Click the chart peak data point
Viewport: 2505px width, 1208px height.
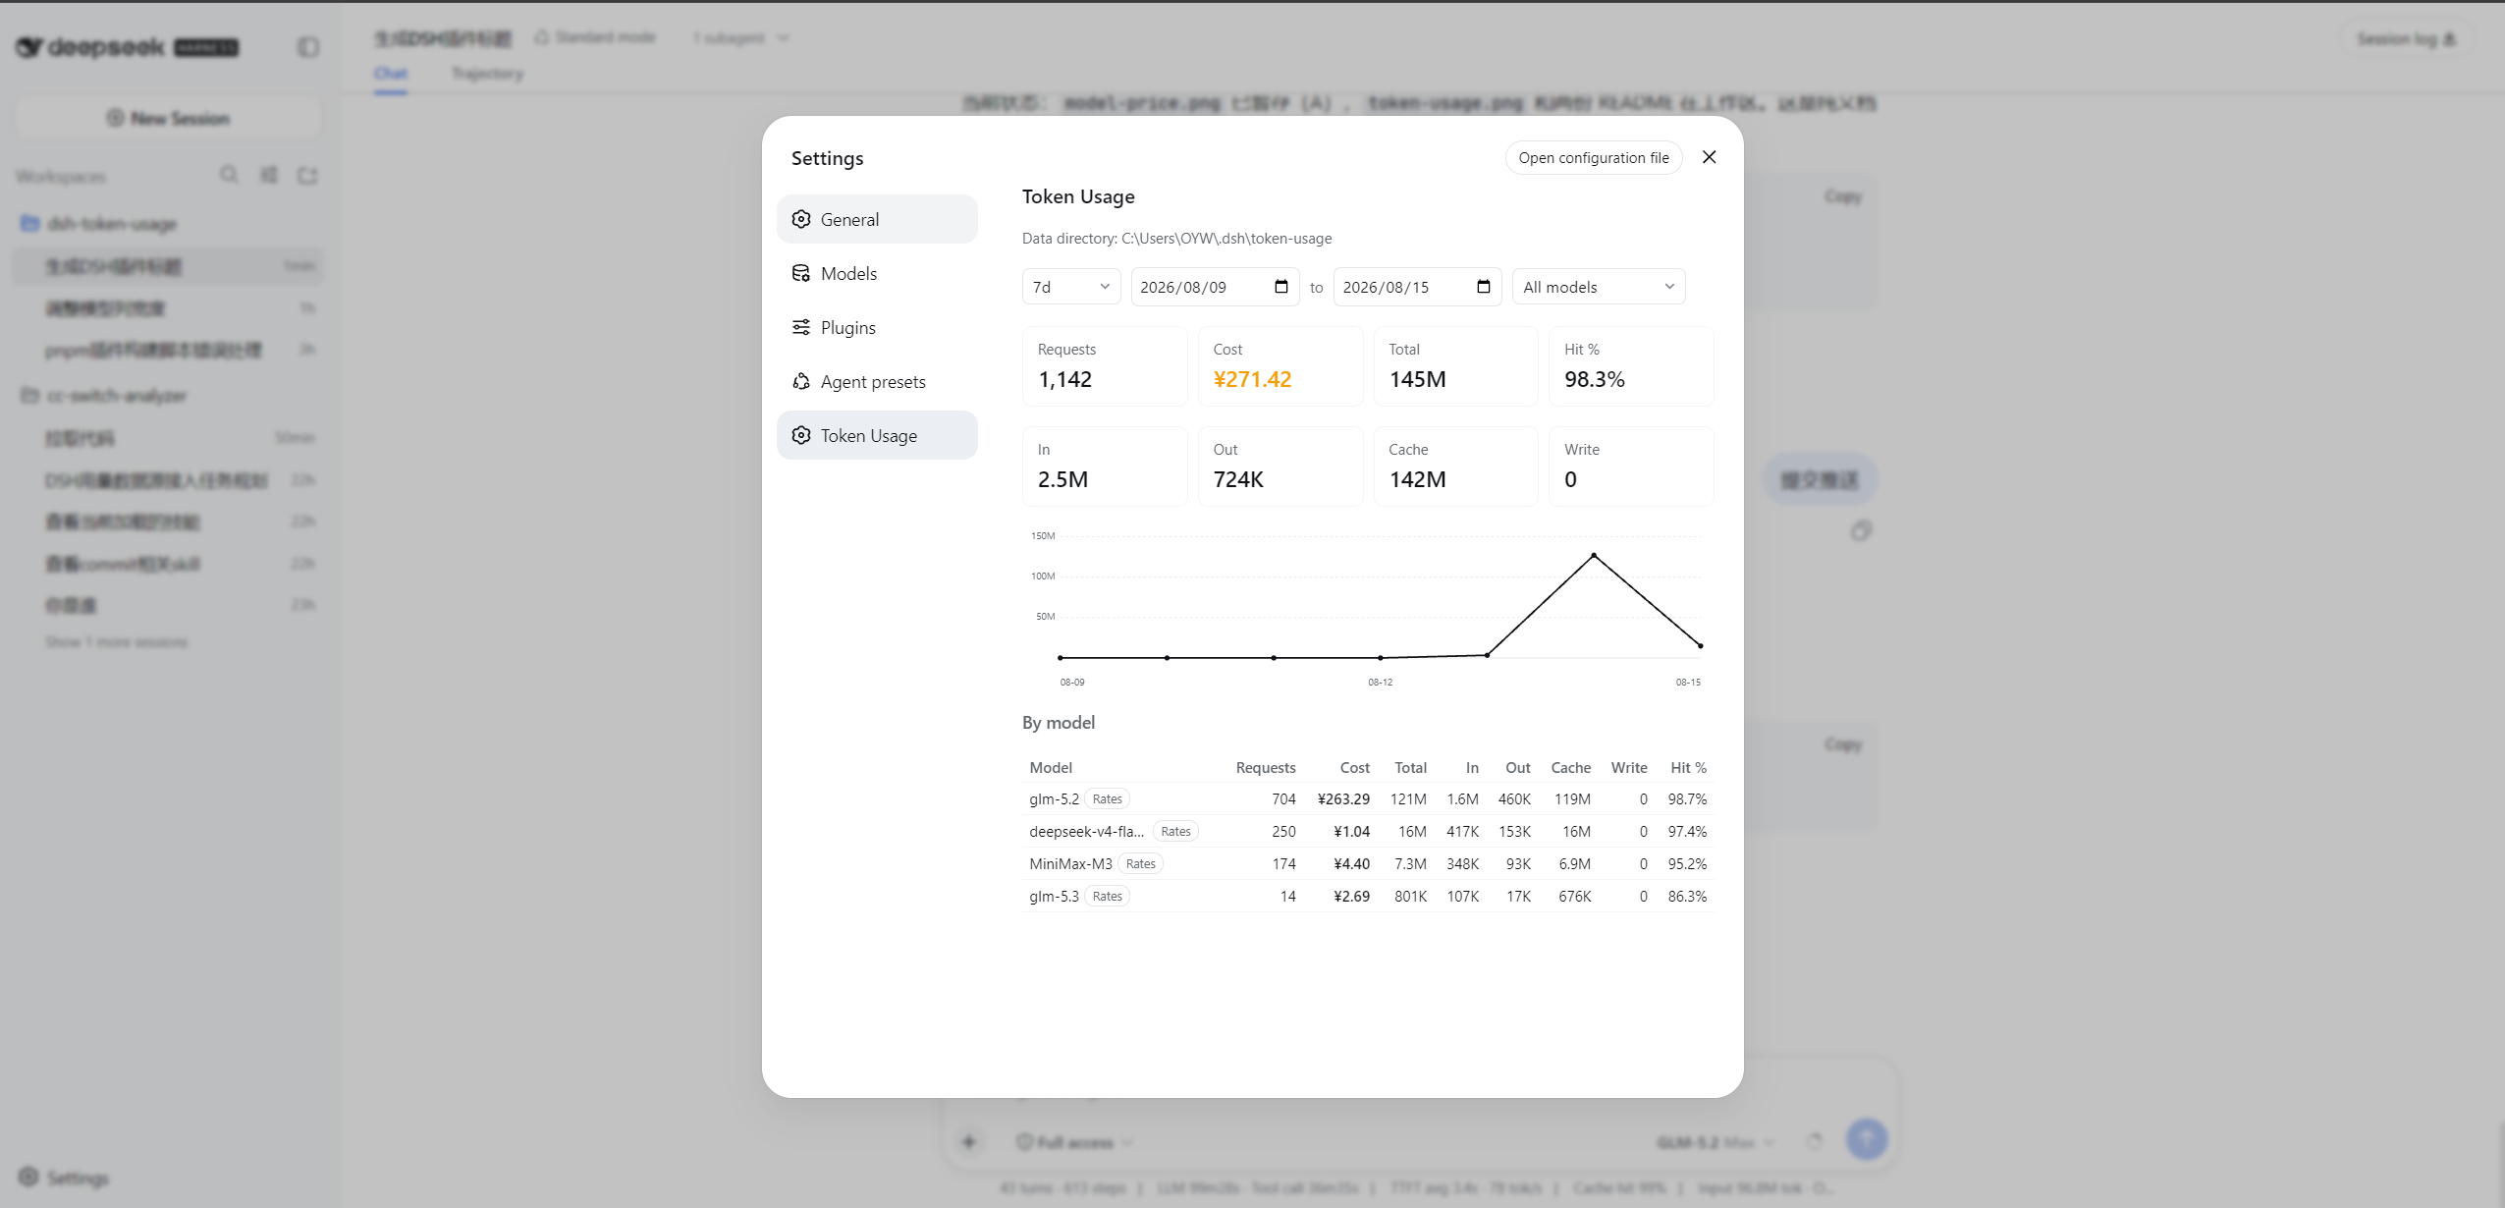coord(1594,556)
